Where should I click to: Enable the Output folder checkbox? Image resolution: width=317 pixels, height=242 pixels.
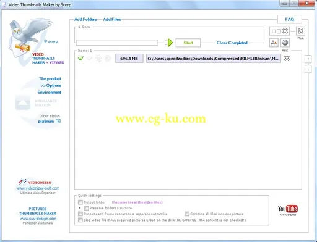[80, 202]
